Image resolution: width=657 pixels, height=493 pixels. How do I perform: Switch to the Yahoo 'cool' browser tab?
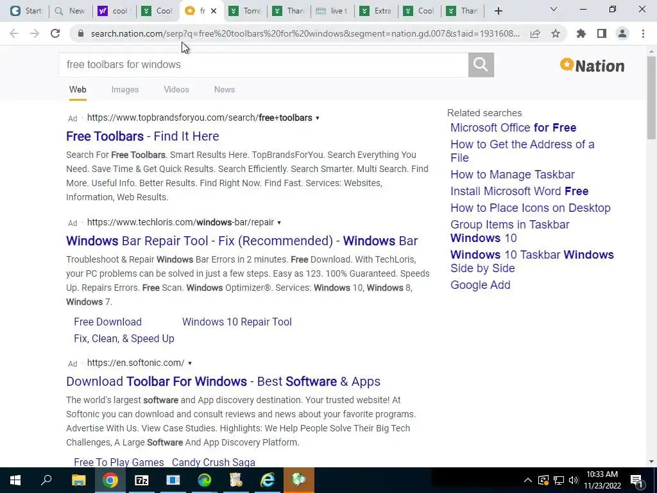point(113,11)
